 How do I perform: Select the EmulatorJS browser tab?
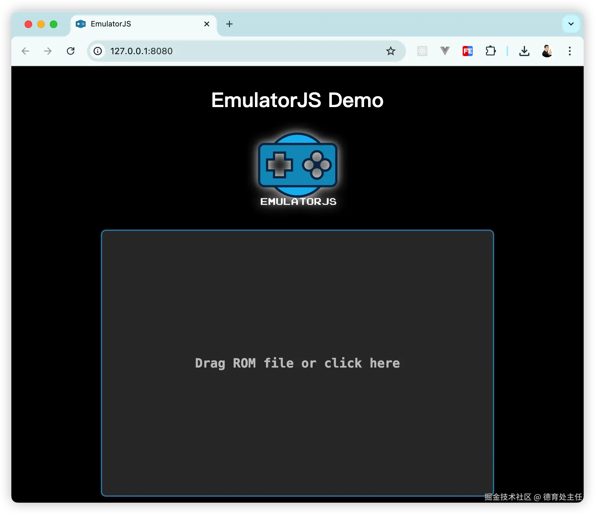click(143, 24)
